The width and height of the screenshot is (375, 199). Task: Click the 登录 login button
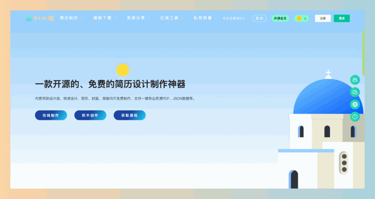[x=342, y=18]
